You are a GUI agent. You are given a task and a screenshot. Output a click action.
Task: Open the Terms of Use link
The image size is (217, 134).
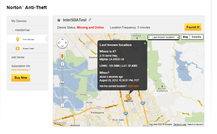(x=180, y=124)
